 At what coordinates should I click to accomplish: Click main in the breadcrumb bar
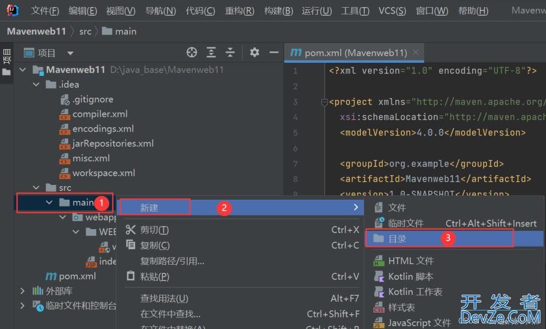120,31
